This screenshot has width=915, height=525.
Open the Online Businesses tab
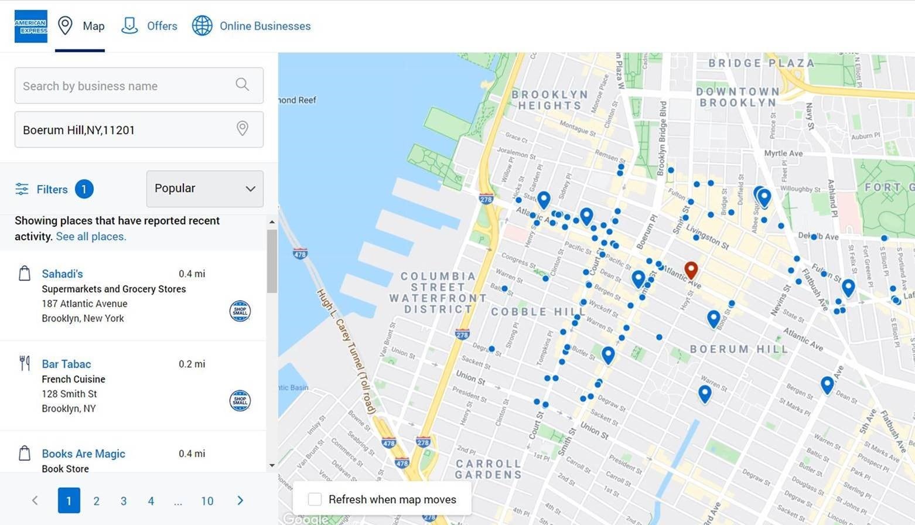[x=251, y=26]
